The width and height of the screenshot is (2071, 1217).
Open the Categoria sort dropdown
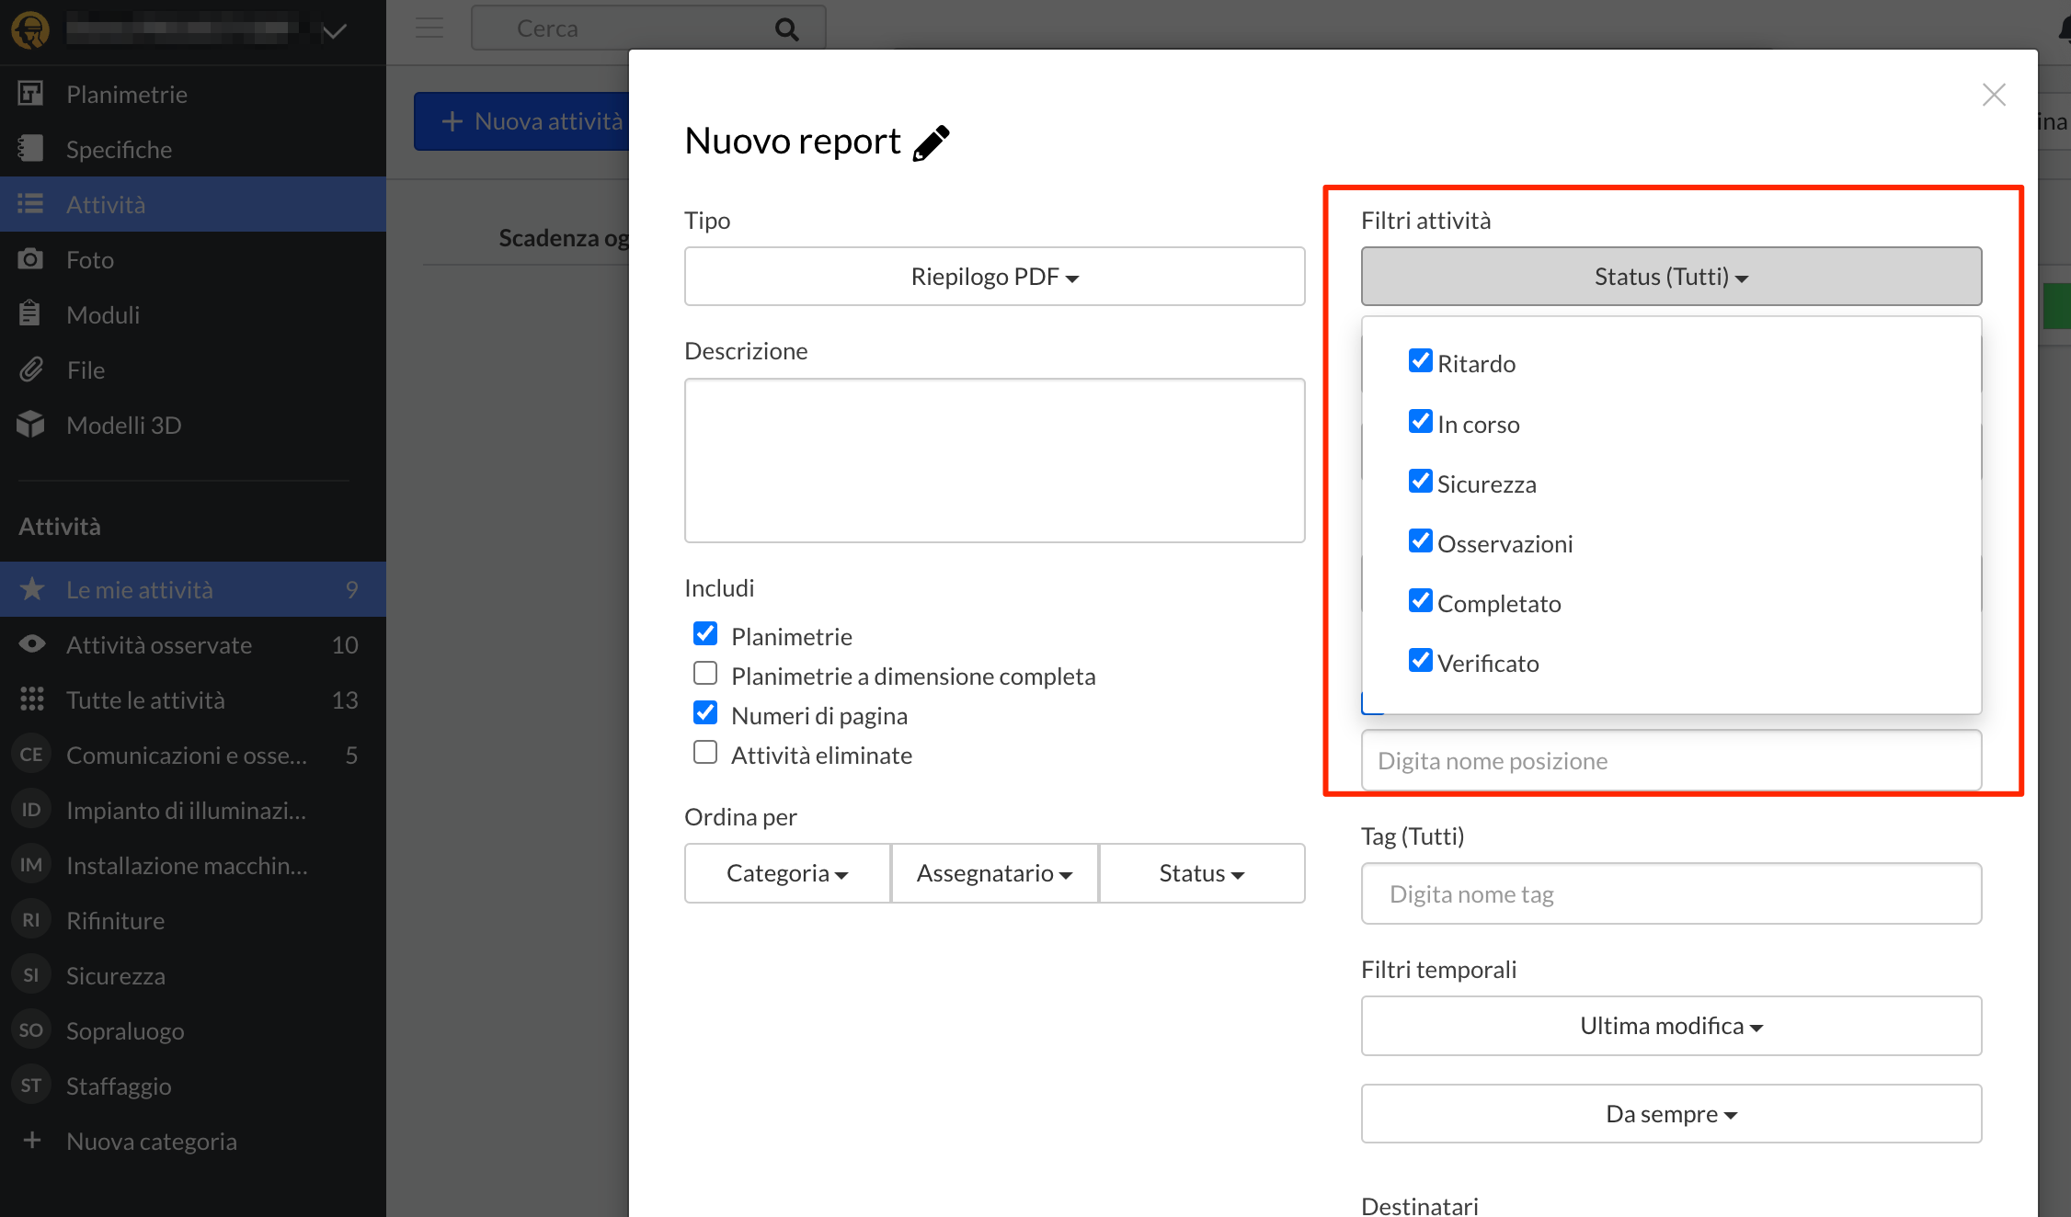(x=787, y=873)
